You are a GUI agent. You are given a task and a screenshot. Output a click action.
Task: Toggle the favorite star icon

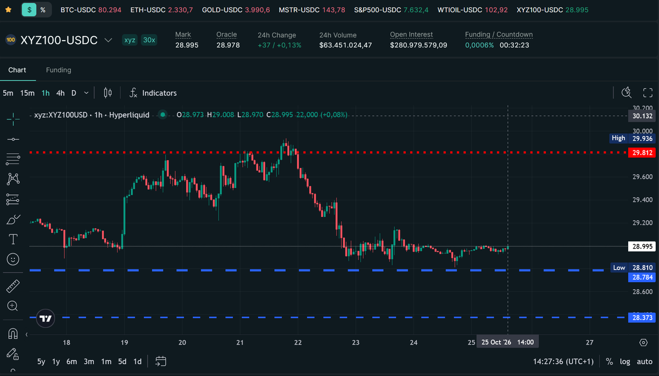[x=9, y=10]
